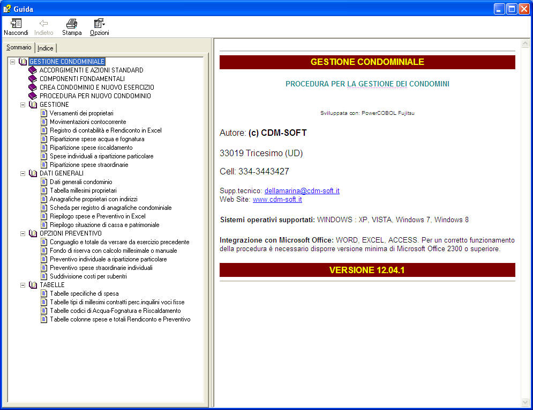Click page icon for Registro di contabilità e Rendiconto
The image size is (533, 410).
pos(44,130)
